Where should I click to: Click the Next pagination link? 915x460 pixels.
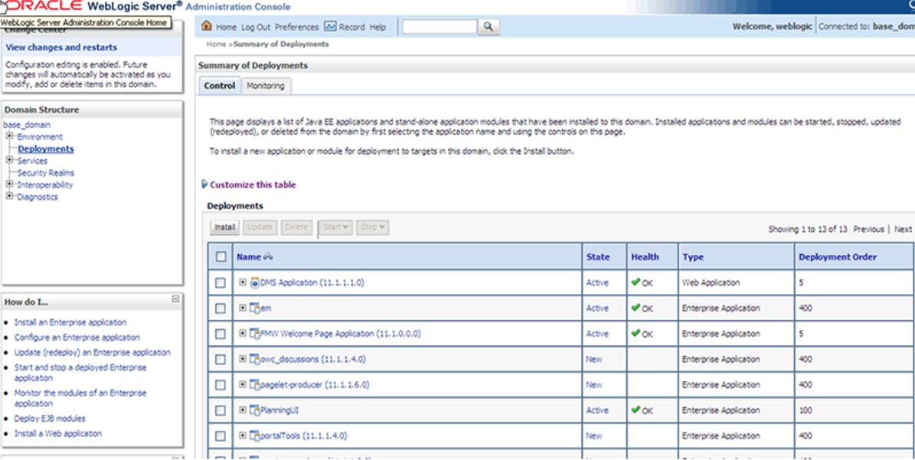tap(903, 229)
